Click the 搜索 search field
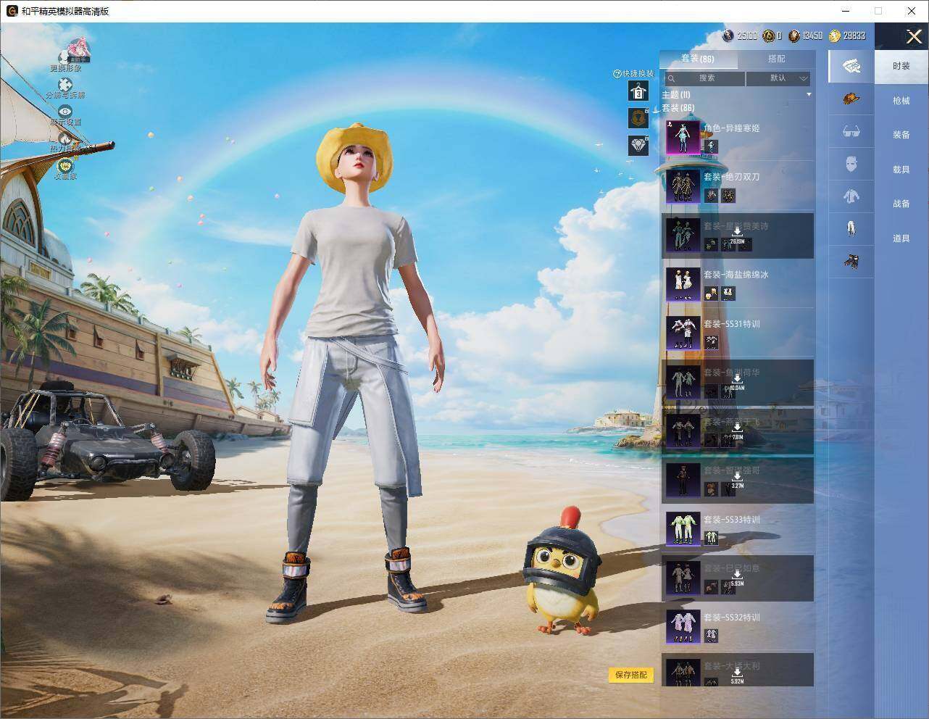 click(704, 78)
